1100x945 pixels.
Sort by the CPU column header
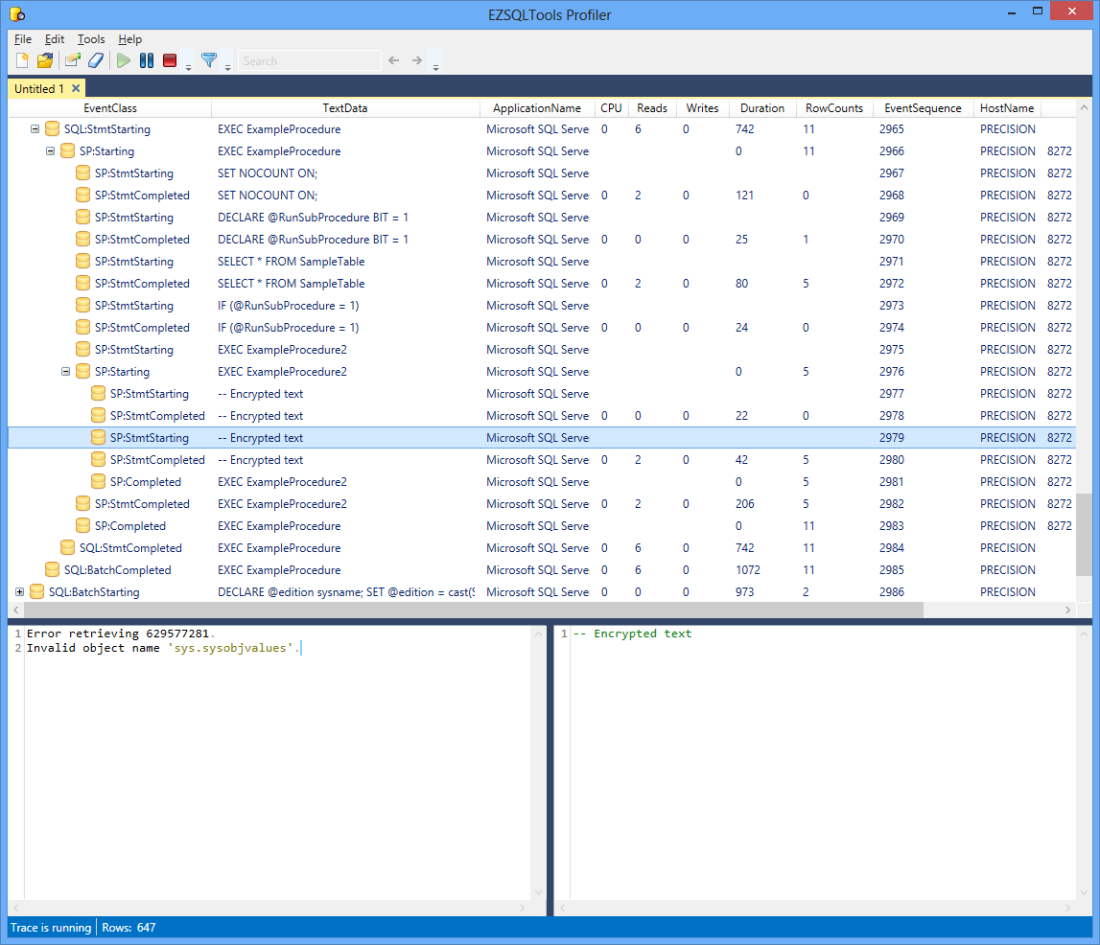pyautogui.click(x=611, y=108)
